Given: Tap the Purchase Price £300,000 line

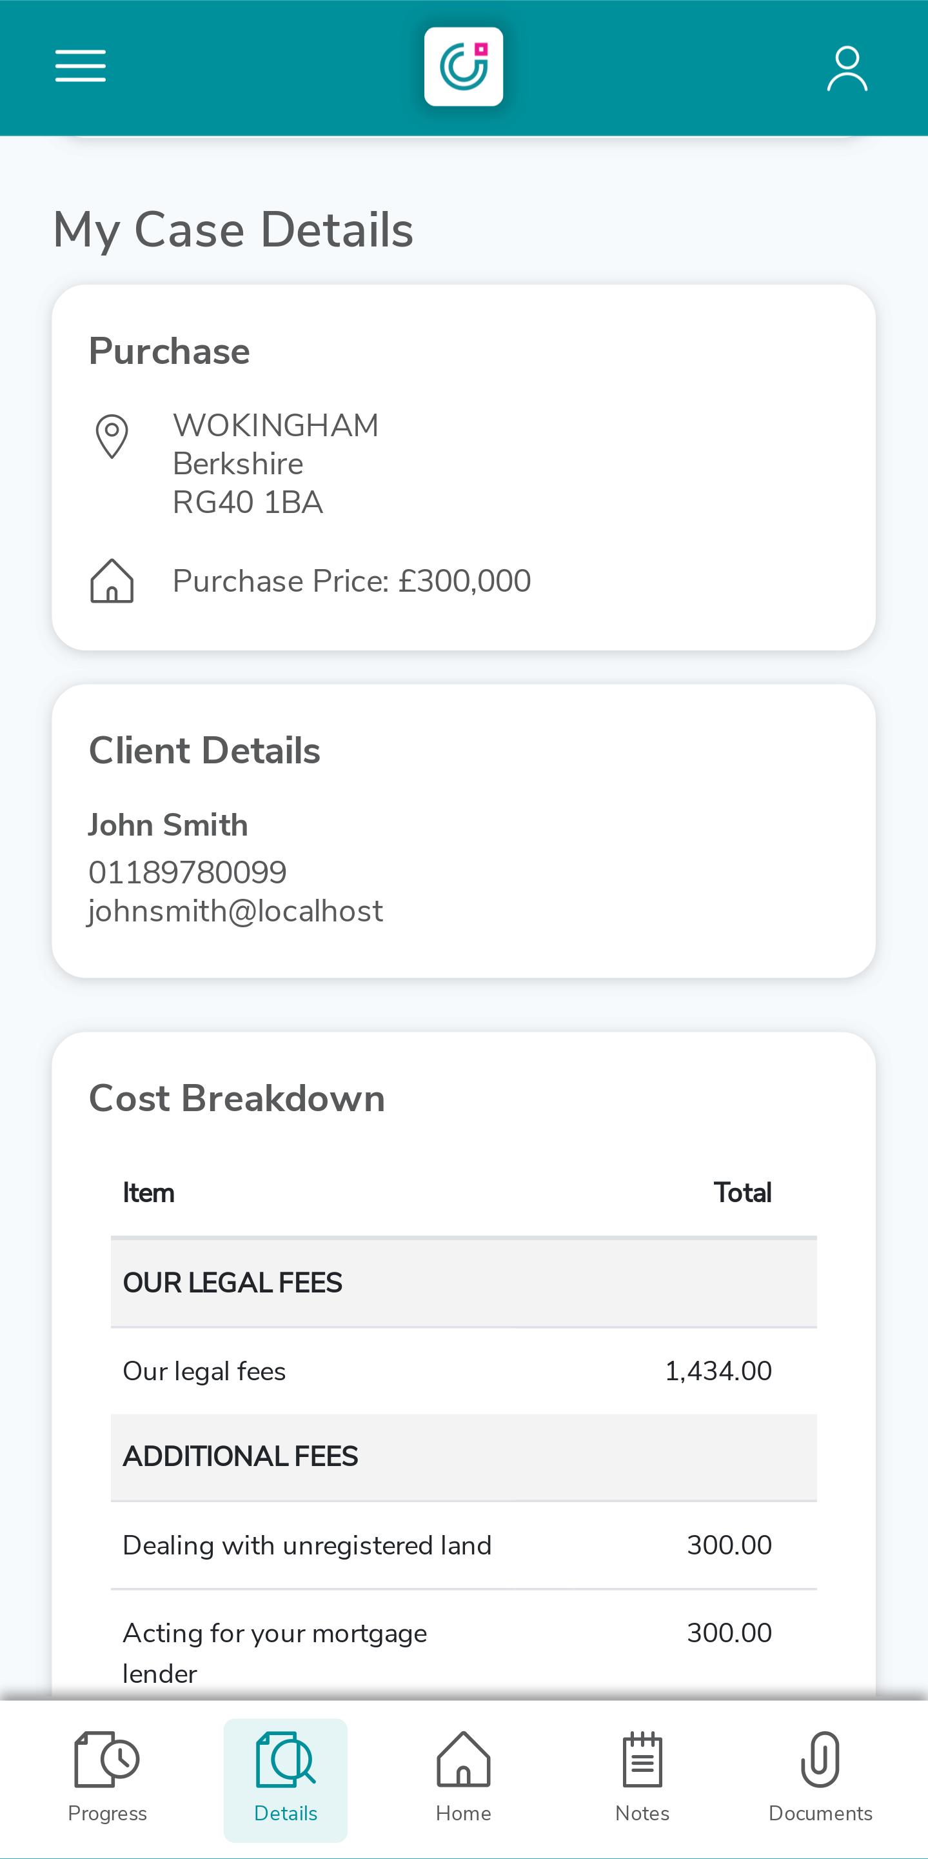Looking at the screenshot, I should [352, 581].
